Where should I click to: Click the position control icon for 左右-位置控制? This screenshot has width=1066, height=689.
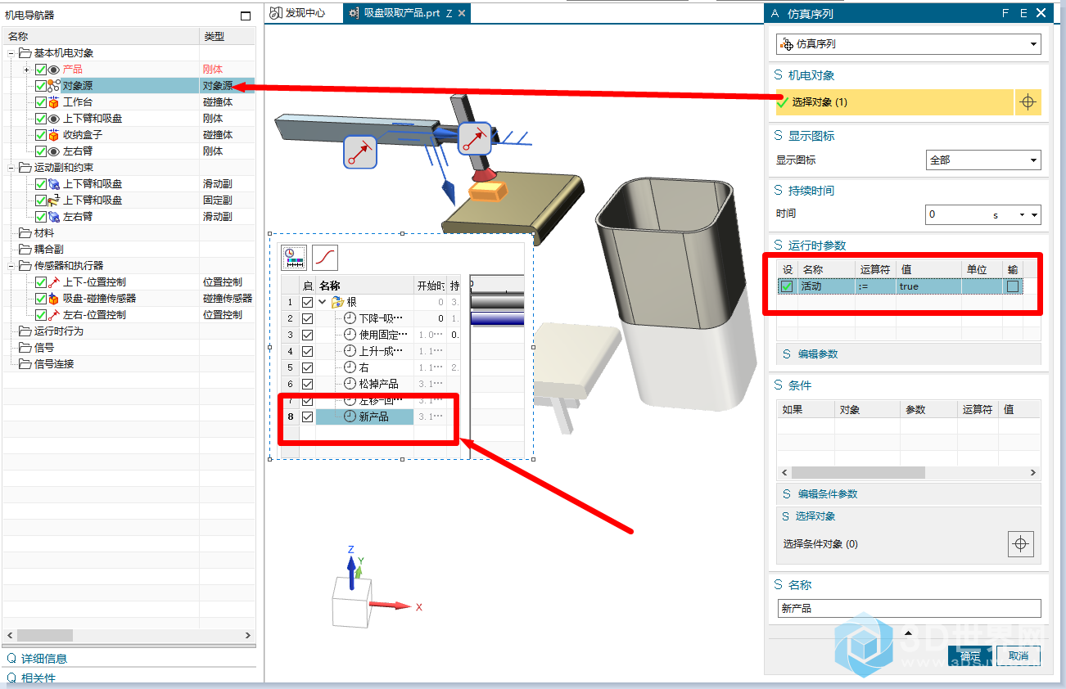(x=54, y=315)
